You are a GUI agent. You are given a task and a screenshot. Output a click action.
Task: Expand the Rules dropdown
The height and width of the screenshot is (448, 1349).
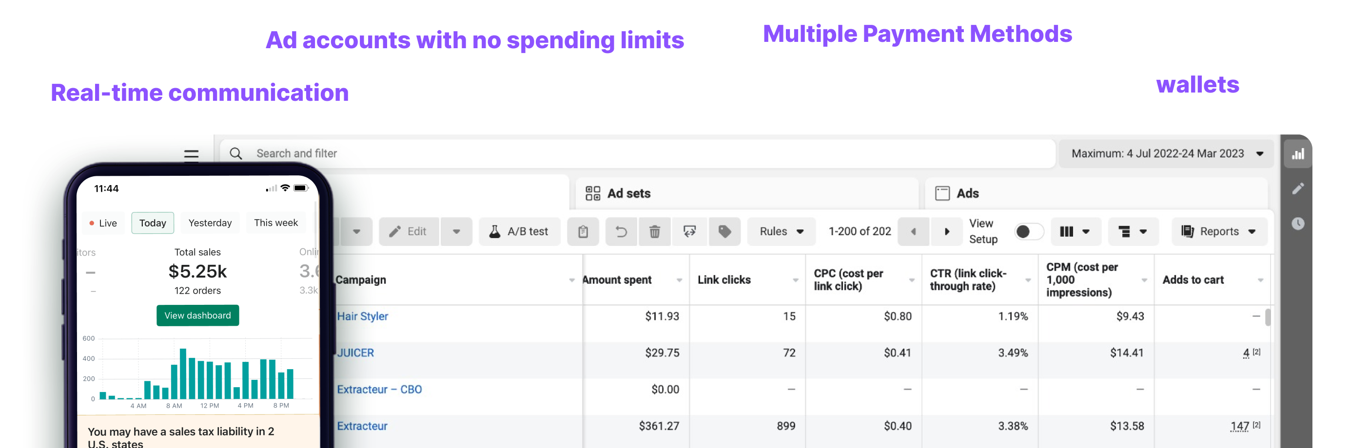point(781,231)
